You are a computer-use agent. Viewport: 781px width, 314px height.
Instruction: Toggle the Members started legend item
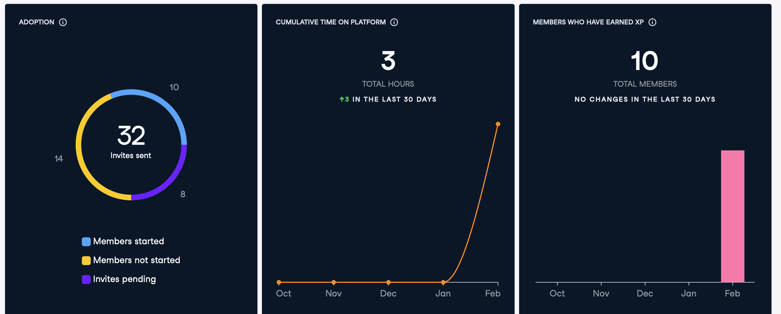[128, 241]
